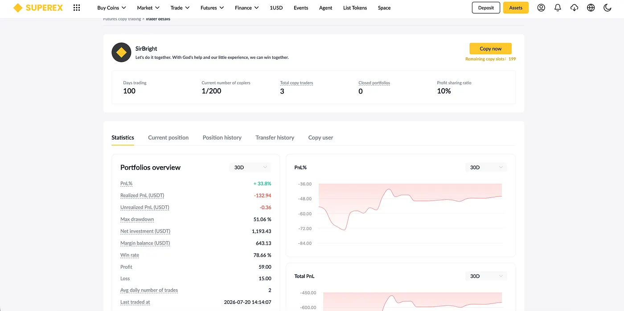Click SirBright's trader avatar
Screen dimensions: 624x311
pos(121,53)
